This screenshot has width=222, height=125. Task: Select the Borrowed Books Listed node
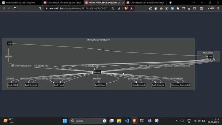point(180,85)
